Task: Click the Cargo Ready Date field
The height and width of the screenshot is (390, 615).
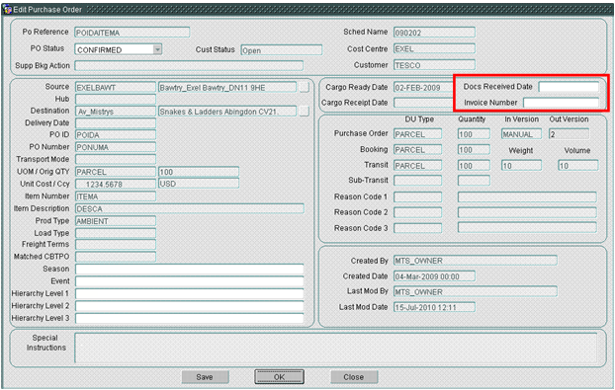Action: [x=423, y=87]
